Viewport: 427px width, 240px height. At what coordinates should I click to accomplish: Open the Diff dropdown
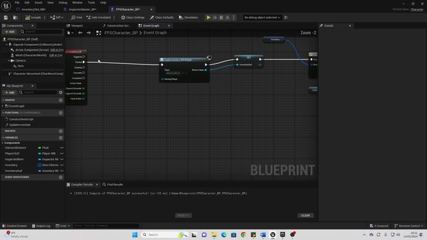57,17
